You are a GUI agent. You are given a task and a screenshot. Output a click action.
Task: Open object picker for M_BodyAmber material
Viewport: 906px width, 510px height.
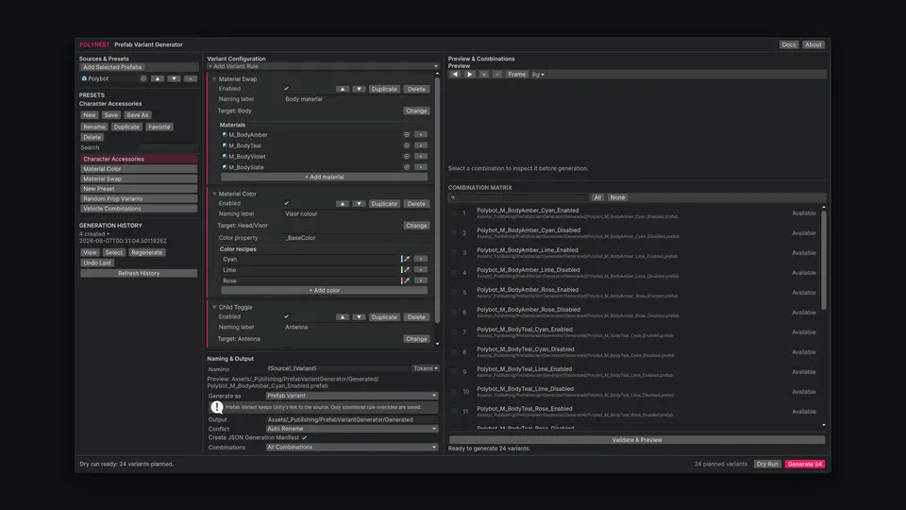[406, 135]
